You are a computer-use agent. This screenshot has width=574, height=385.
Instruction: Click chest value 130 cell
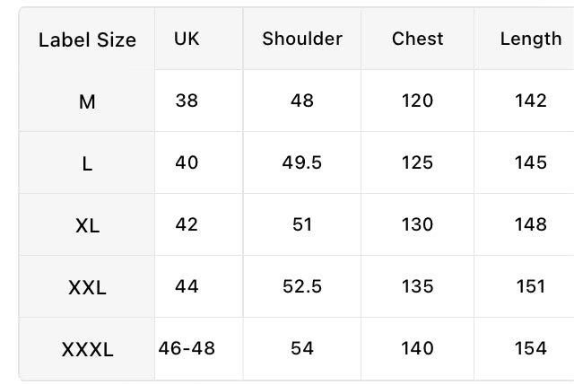[x=417, y=224]
